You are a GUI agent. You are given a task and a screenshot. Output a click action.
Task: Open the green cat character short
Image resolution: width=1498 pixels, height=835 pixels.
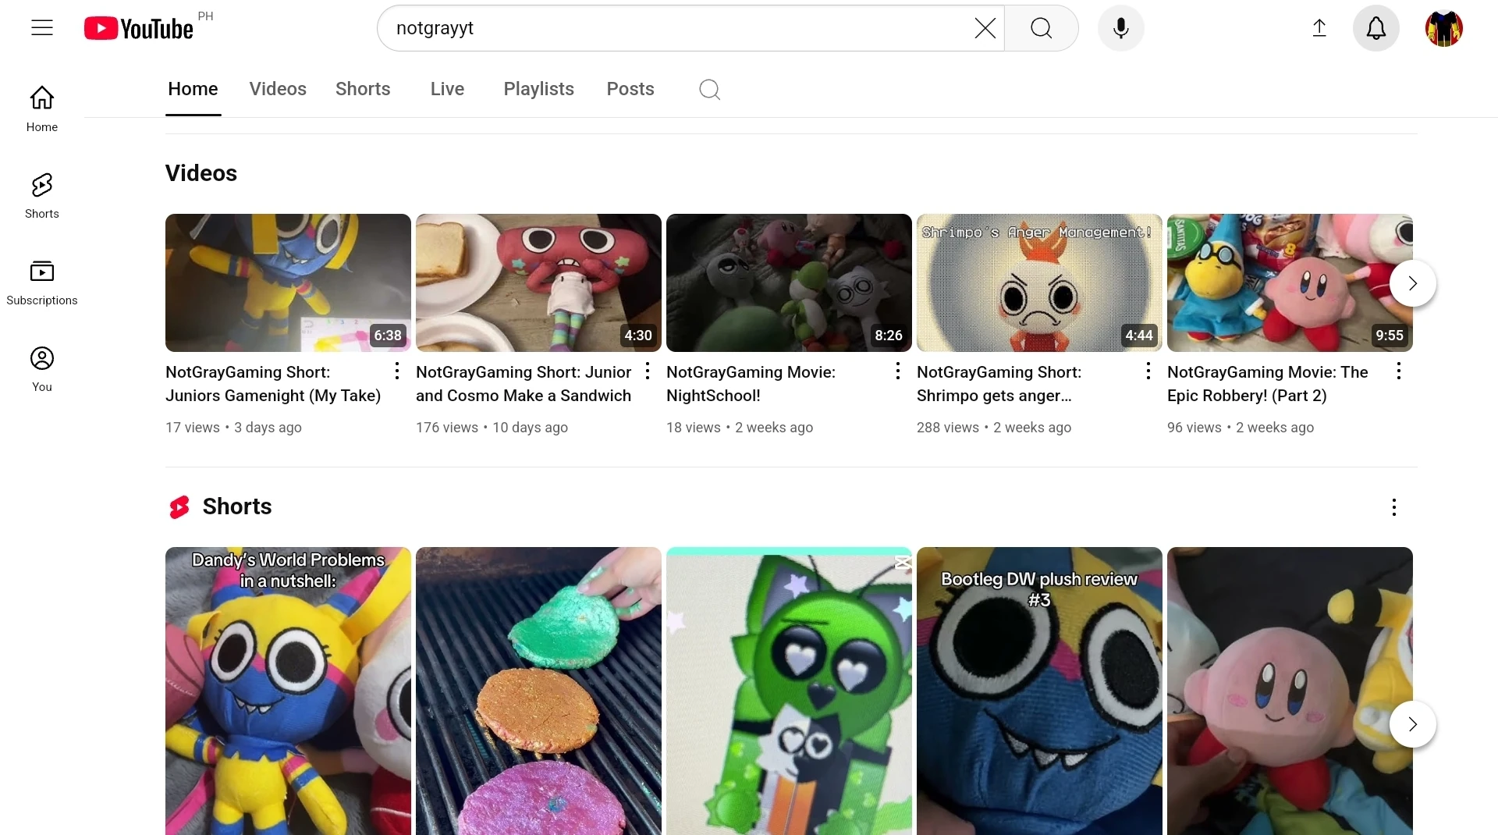[x=789, y=691]
